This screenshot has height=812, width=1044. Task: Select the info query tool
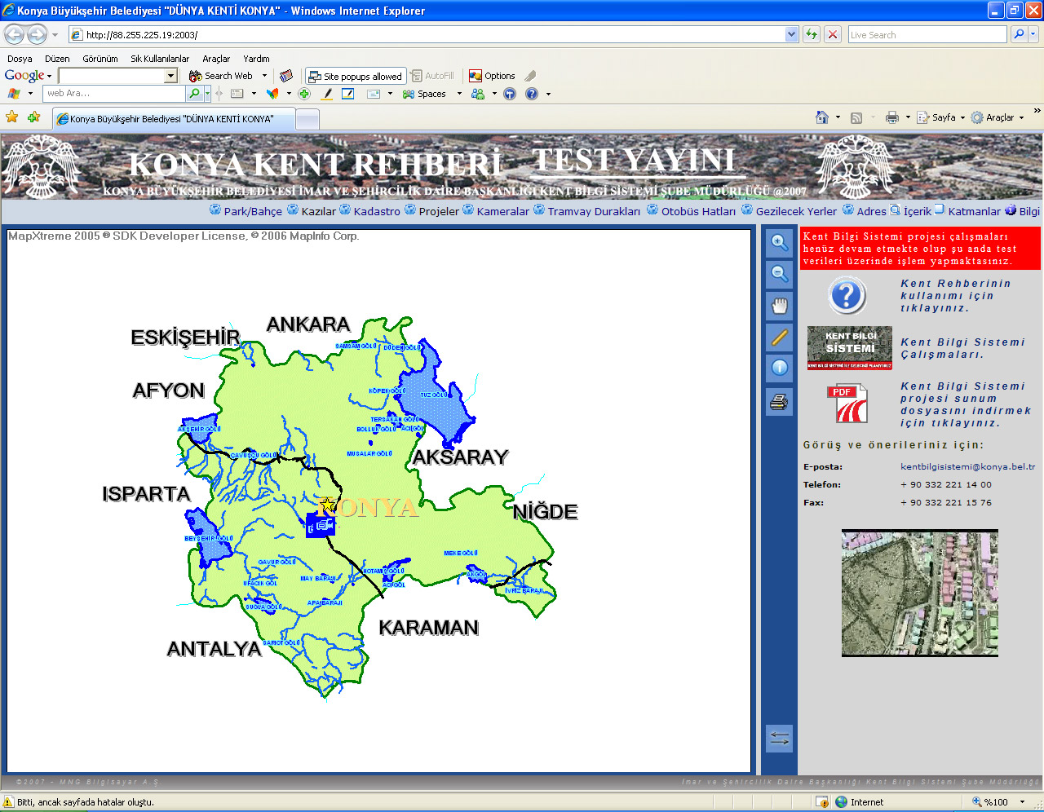click(x=780, y=368)
